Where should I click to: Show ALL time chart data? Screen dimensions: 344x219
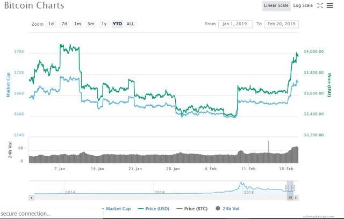coord(131,24)
